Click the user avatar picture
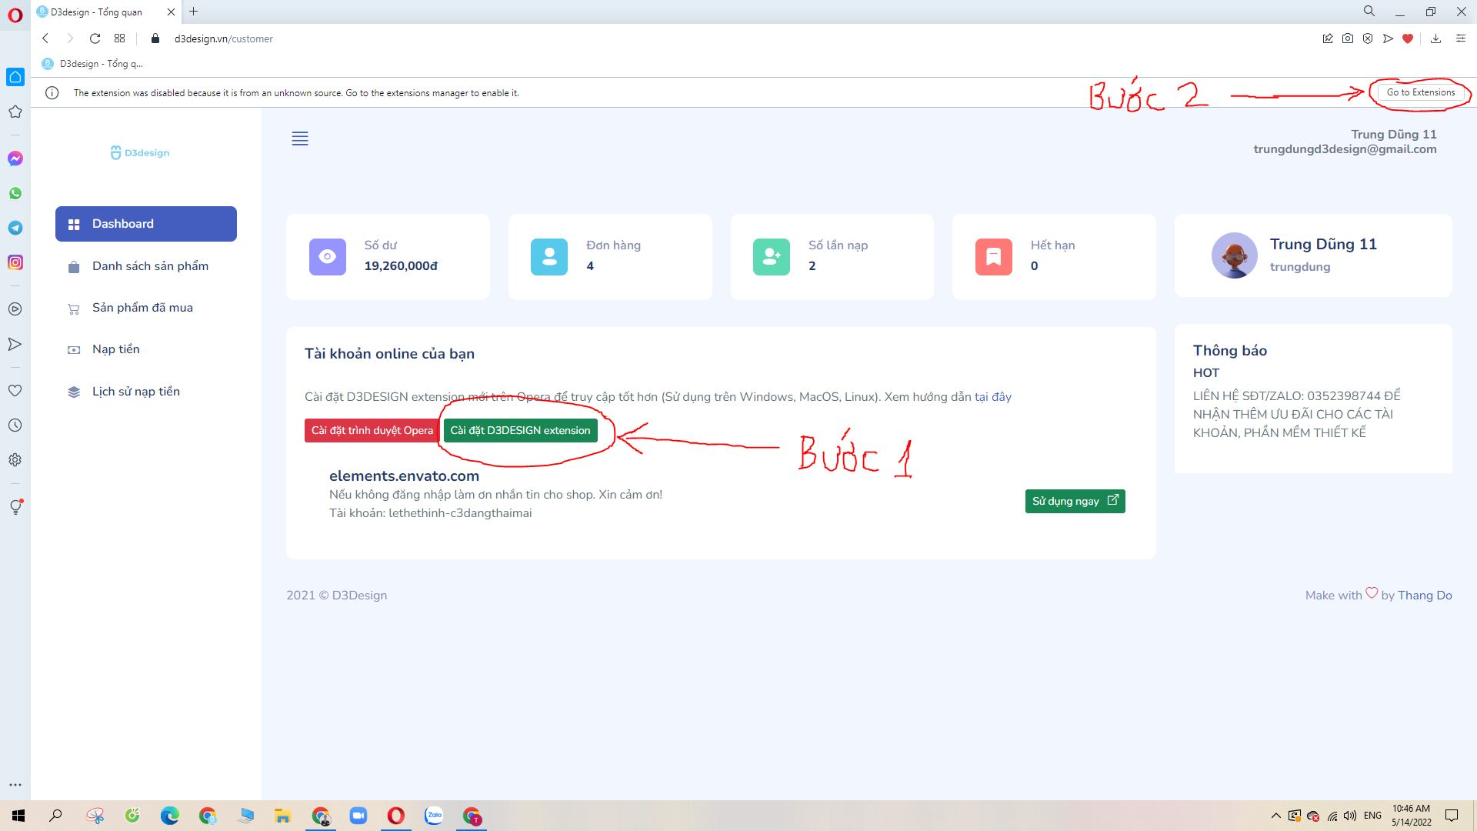1477x831 pixels. tap(1234, 255)
